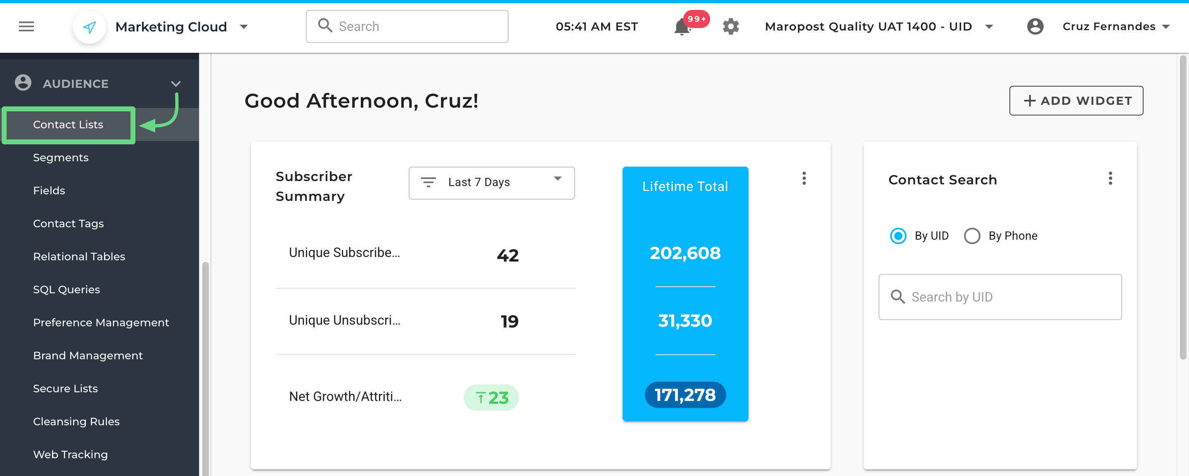The image size is (1189, 476).
Task: Collapse the Audience sidebar section
Action: (x=175, y=83)
